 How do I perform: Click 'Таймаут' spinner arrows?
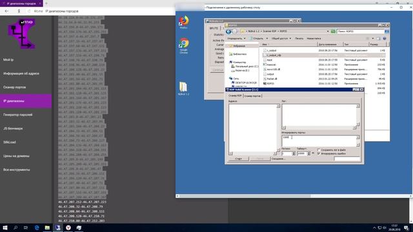(x=308, y=153)
